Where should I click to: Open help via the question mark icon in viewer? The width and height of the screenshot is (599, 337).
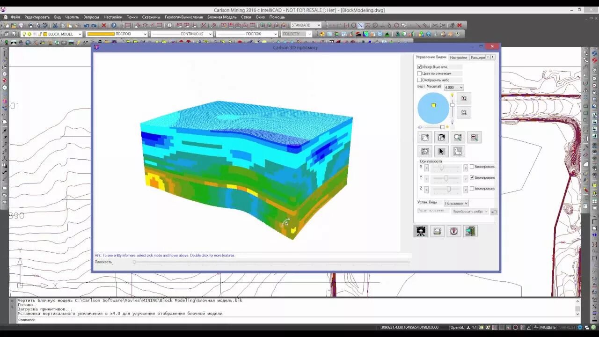454,231
